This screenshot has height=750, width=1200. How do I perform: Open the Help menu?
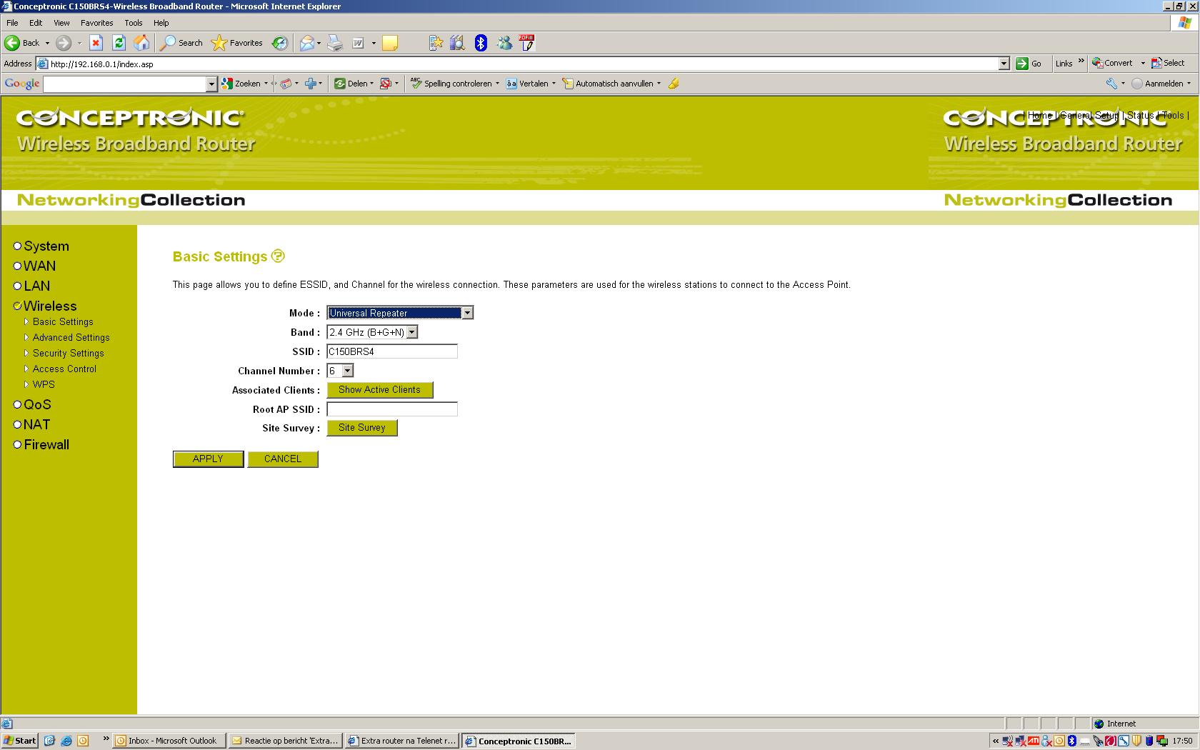pos(161,23)
